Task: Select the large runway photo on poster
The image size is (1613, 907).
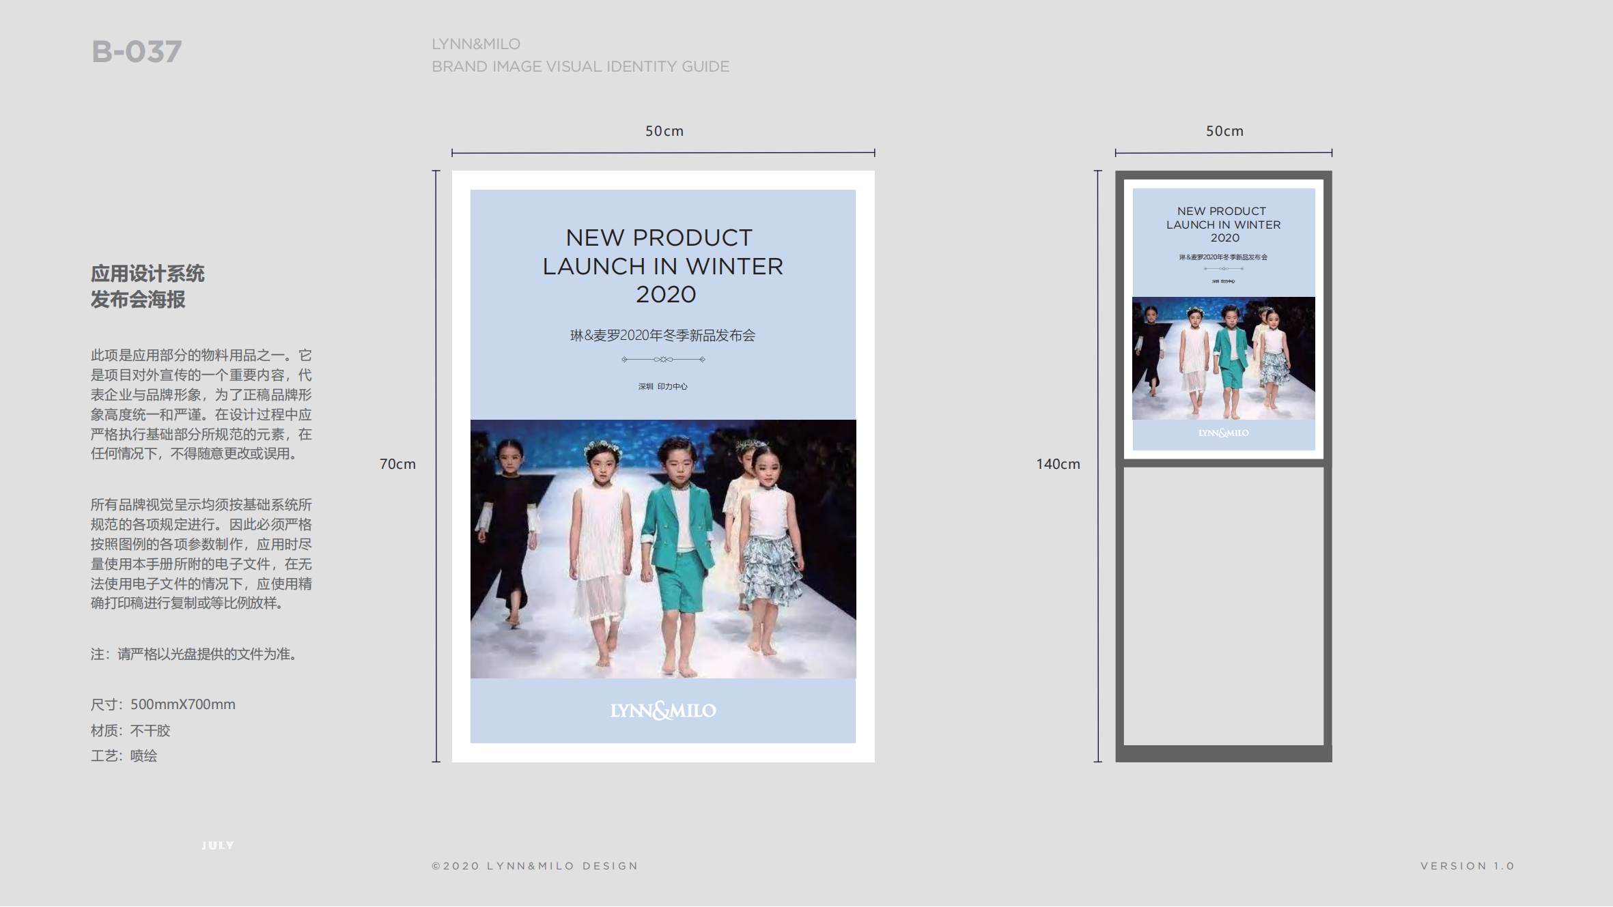Action: point(663,549)
